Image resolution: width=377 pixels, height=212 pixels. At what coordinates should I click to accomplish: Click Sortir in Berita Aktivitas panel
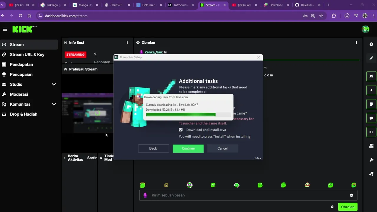pyautogui.click(x=92, y=158)
